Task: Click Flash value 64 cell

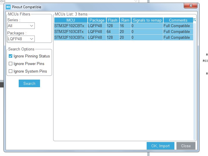Action: click(x=113, y=32)
